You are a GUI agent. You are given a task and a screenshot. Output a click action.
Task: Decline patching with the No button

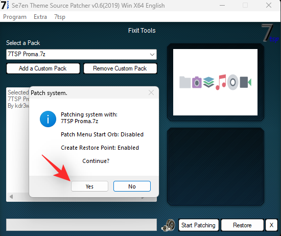pyautogui.click(x=132, y=186)
